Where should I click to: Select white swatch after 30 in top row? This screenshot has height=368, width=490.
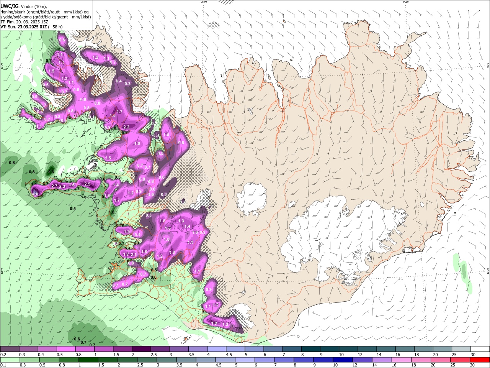[x=480, y=349]
